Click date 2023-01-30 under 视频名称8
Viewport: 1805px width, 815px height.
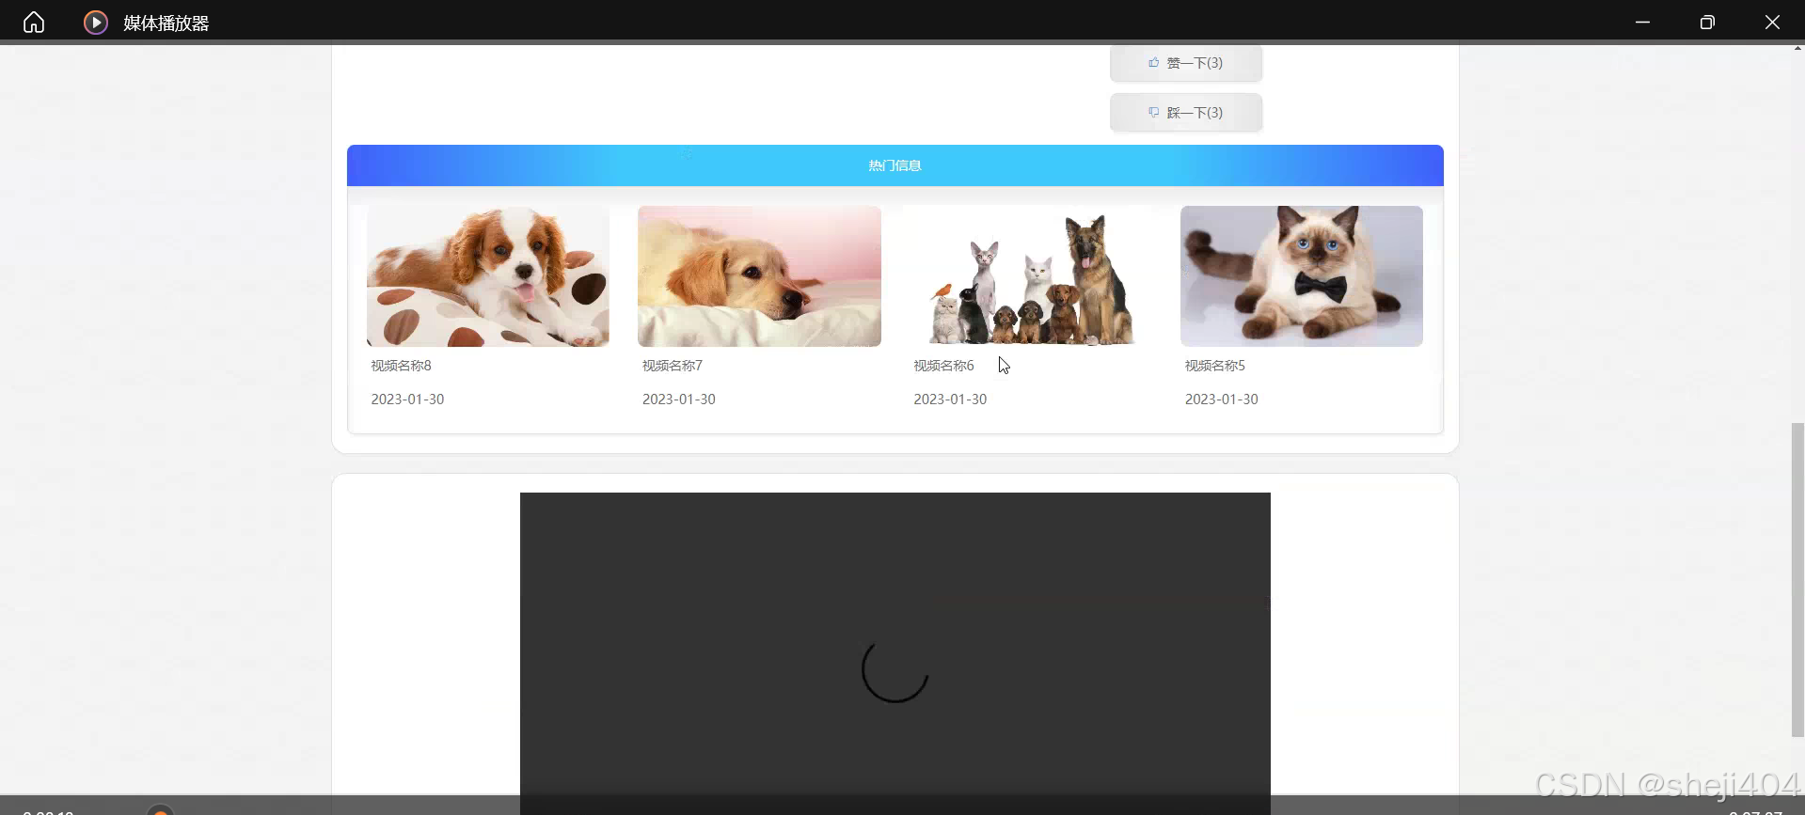(407, 400)
